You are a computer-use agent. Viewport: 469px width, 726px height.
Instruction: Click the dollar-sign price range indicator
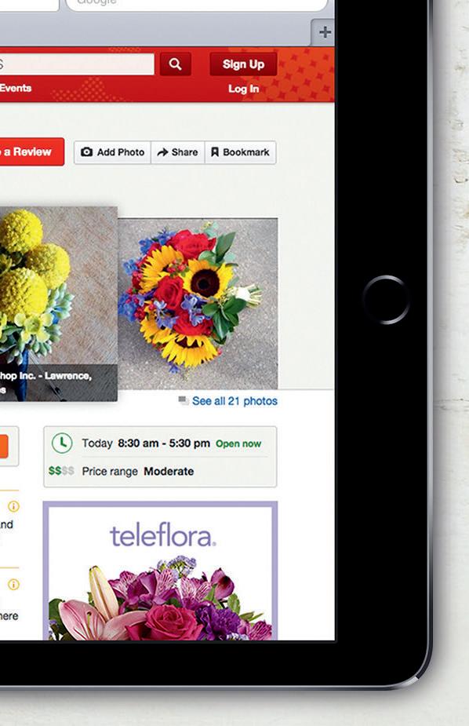[61, 471]
